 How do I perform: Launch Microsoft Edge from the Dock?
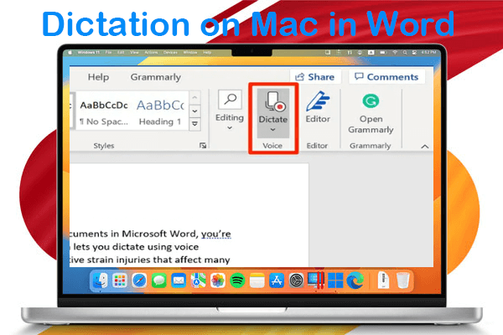(x=355, y=281)
